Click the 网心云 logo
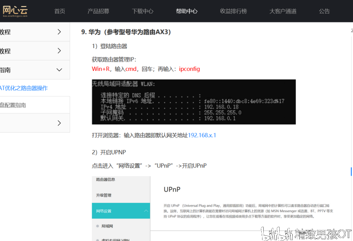Screen dimensions: 353x241 [15, 11]
